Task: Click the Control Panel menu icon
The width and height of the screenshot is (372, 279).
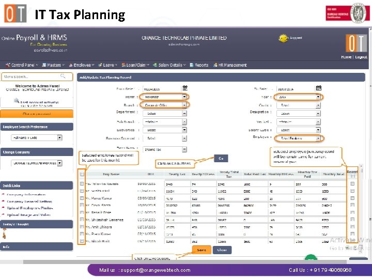Action: (x=8, y=65)
